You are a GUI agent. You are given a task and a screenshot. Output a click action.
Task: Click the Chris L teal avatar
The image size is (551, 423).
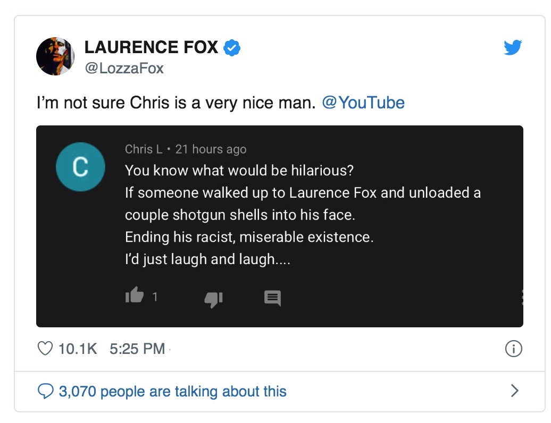pos(80,167)
